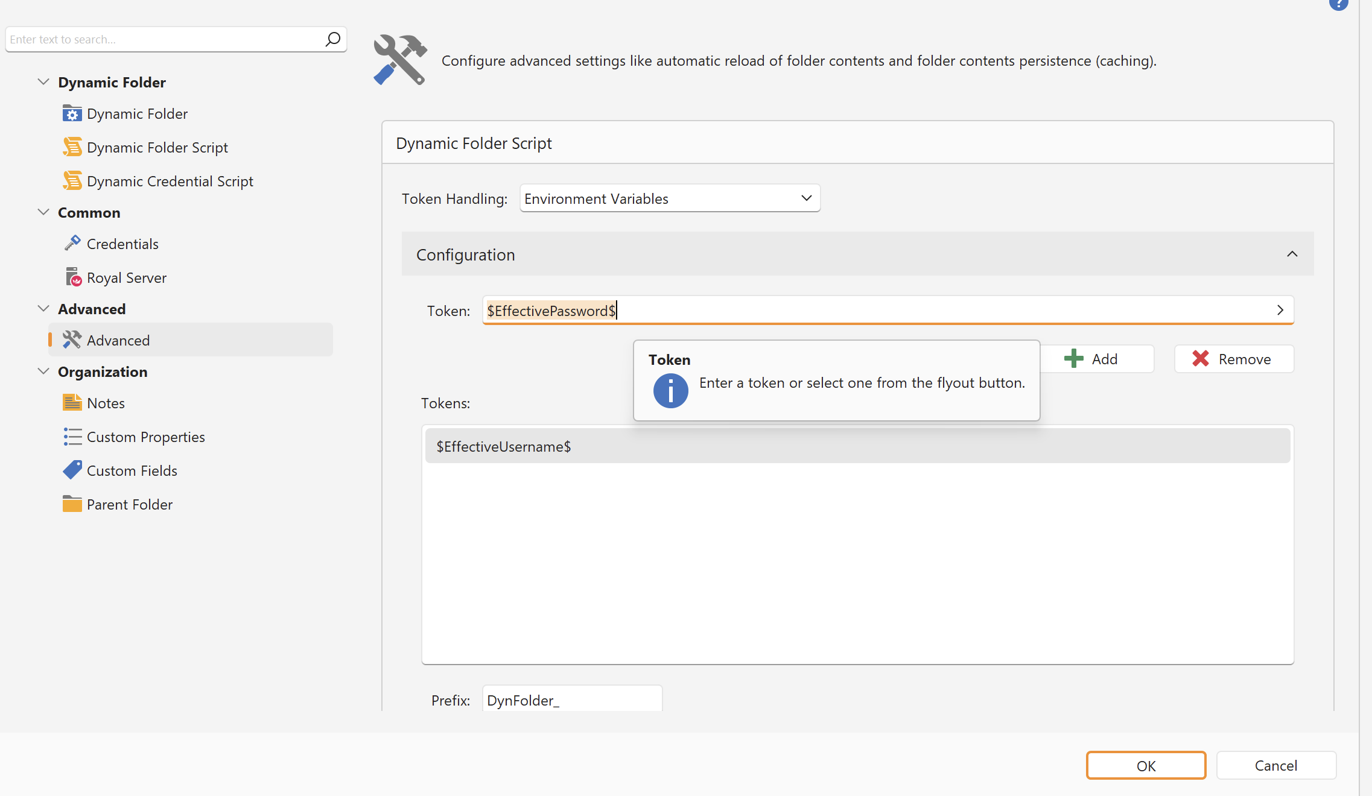Screen dimensions: 1372x796
Task: Click the Dynamic Folder Script section header
Action: [x=857, y=143]
